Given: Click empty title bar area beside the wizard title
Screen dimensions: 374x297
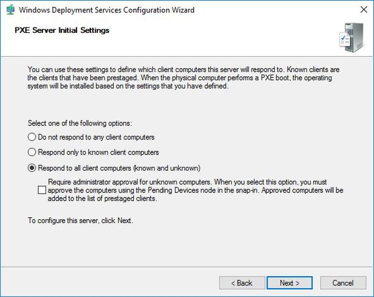Looking at the screenshot, I should coord(272,10).
